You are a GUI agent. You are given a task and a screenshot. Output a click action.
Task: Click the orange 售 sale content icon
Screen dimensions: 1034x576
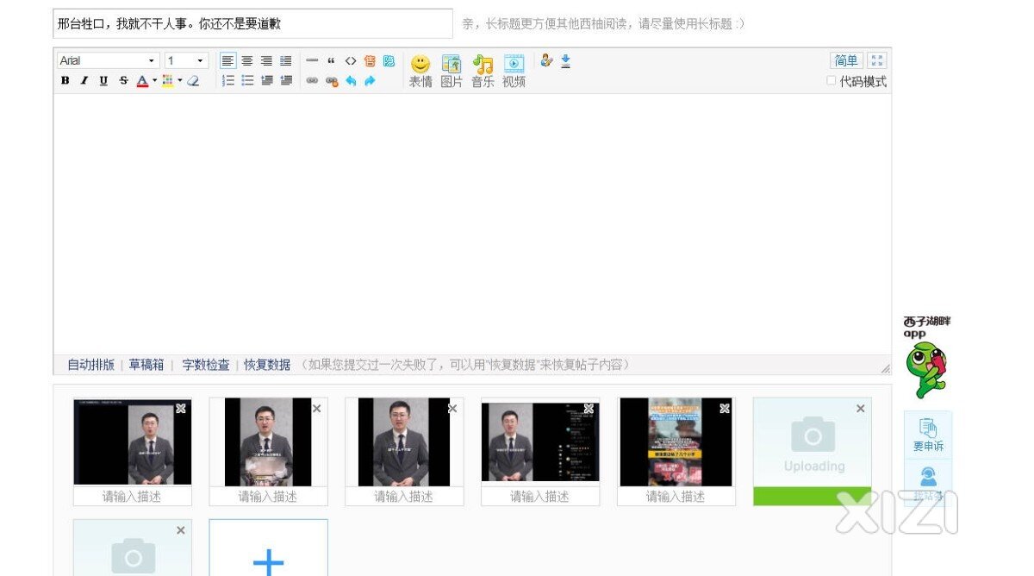pos(370,60)
